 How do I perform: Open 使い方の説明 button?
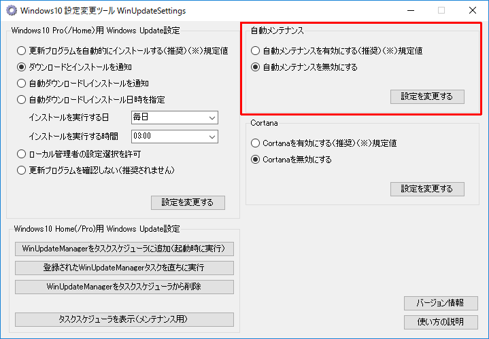[x=441, y=322]
